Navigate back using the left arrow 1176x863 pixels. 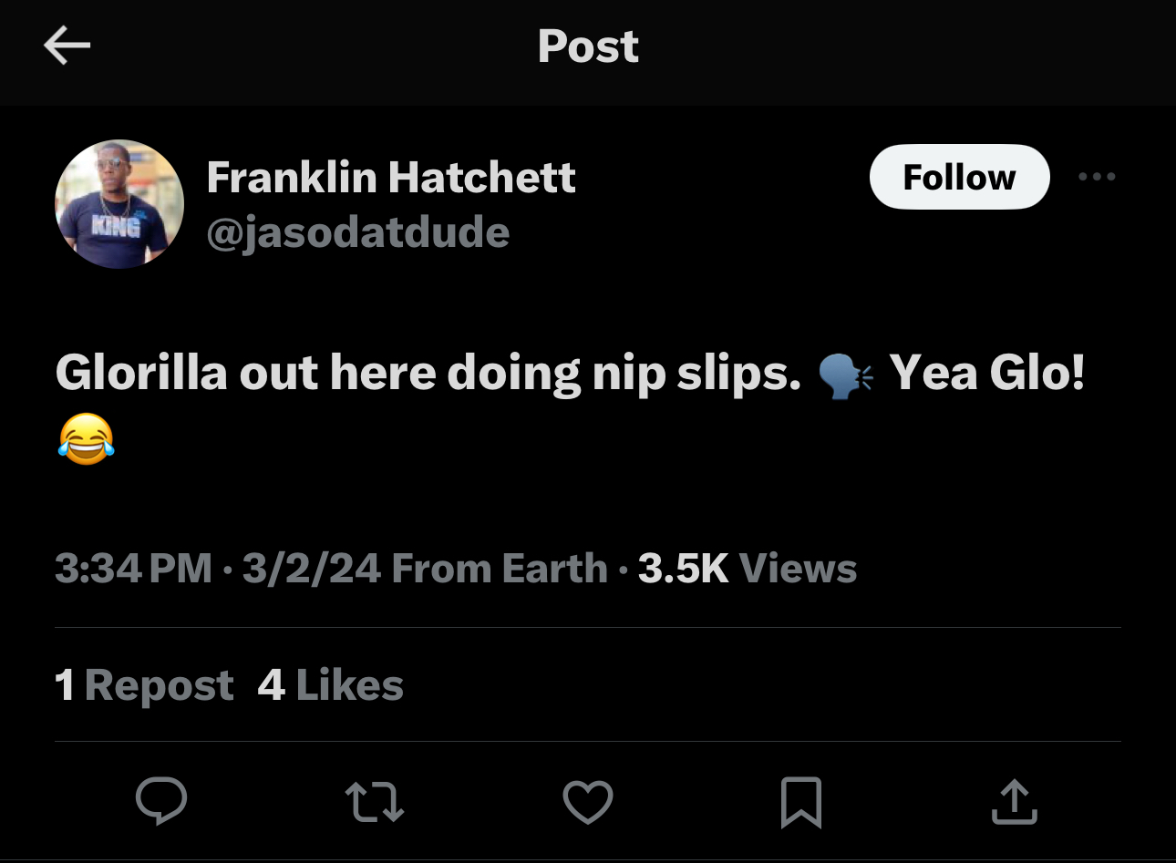(67, 44)
